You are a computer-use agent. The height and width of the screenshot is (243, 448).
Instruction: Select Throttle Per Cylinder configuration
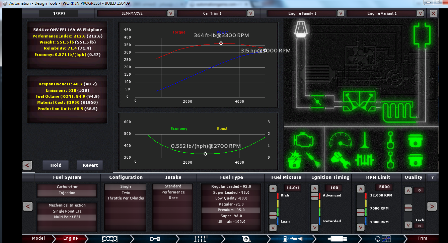pos(126,198)
